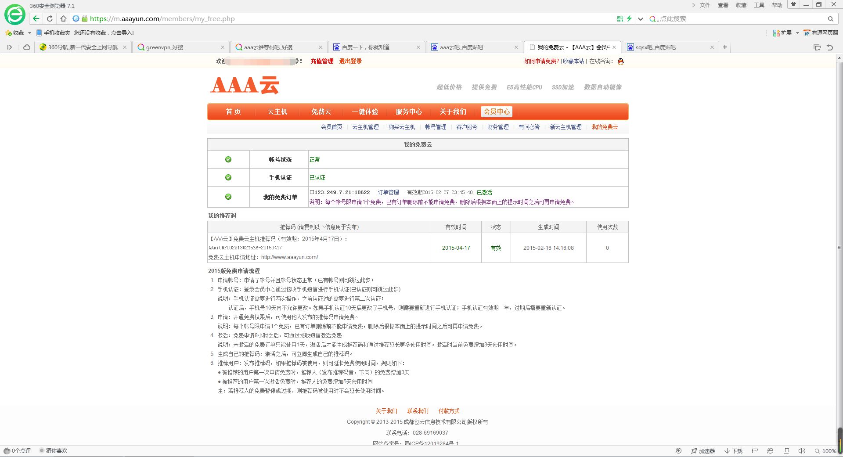Viewport: 843px width, 457px height.
Task: Click the 100% zoom level indicator
Action: pos(825,451)
